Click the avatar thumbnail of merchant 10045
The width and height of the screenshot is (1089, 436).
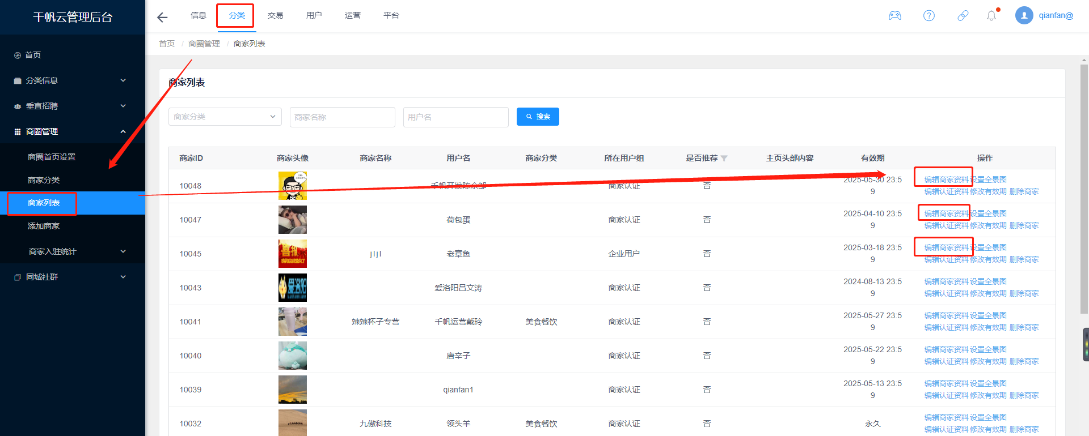pos(293,254)
